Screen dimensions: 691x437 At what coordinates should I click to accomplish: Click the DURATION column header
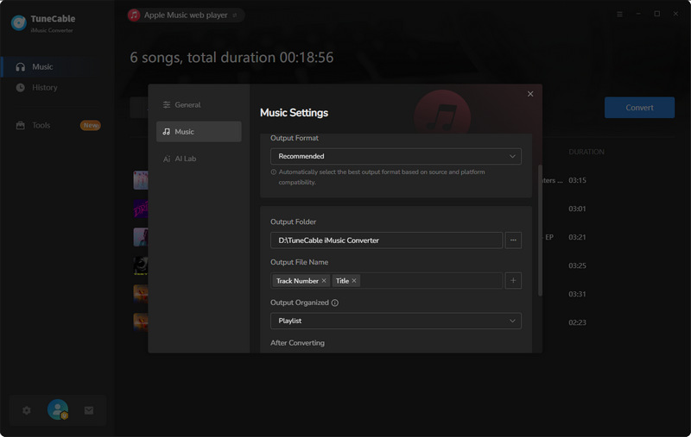coord(586,152)
